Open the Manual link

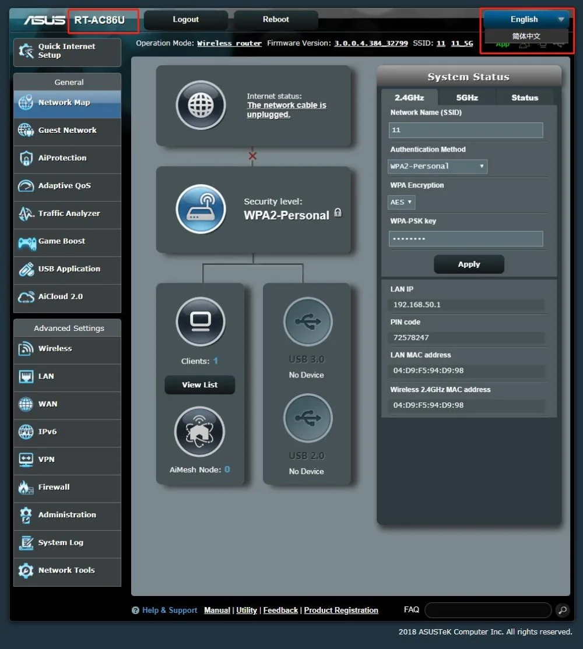pyautogui.click(x=217, y=610)
